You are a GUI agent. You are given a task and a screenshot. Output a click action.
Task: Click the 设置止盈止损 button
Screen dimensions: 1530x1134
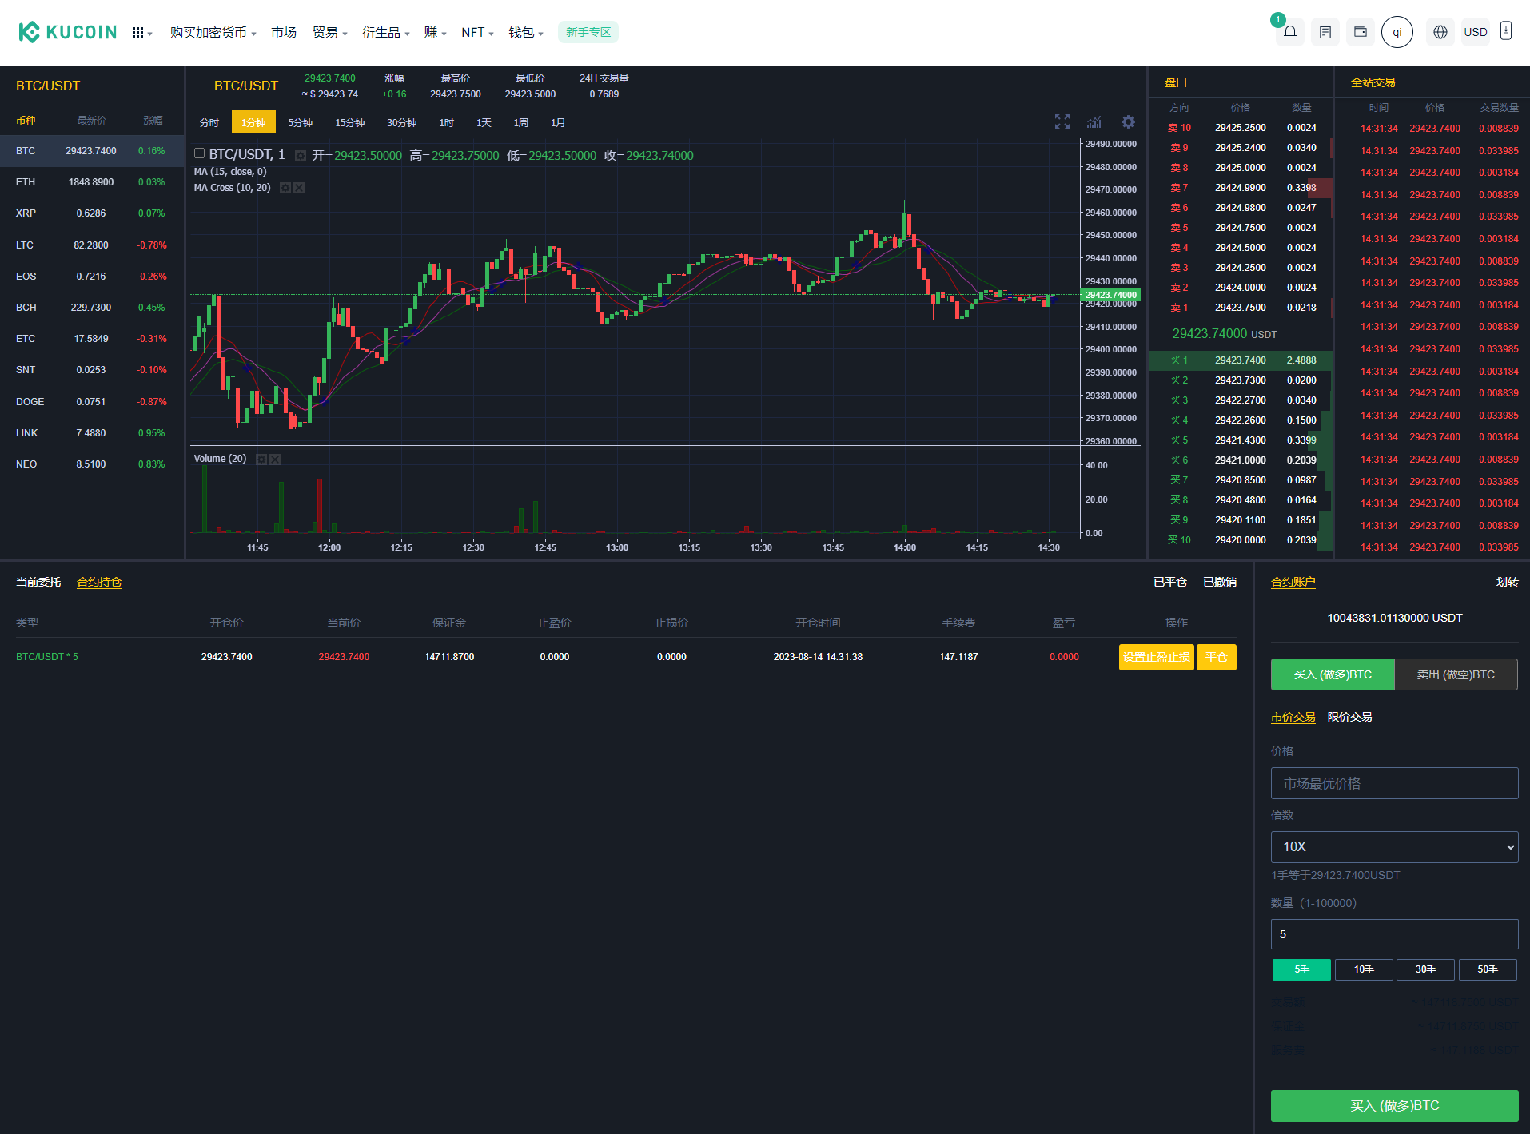click(1156, 657)
